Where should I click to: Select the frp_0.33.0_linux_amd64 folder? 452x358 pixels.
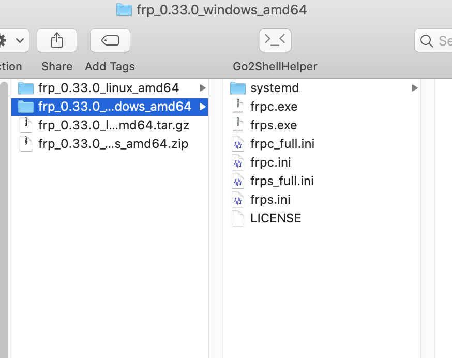[108, 88]
